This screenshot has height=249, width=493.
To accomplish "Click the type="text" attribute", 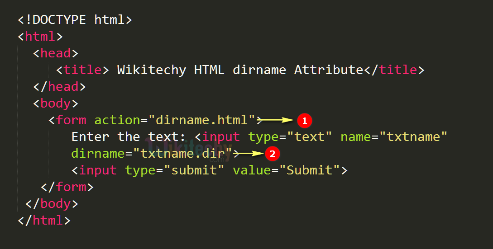I will (290, 137).
